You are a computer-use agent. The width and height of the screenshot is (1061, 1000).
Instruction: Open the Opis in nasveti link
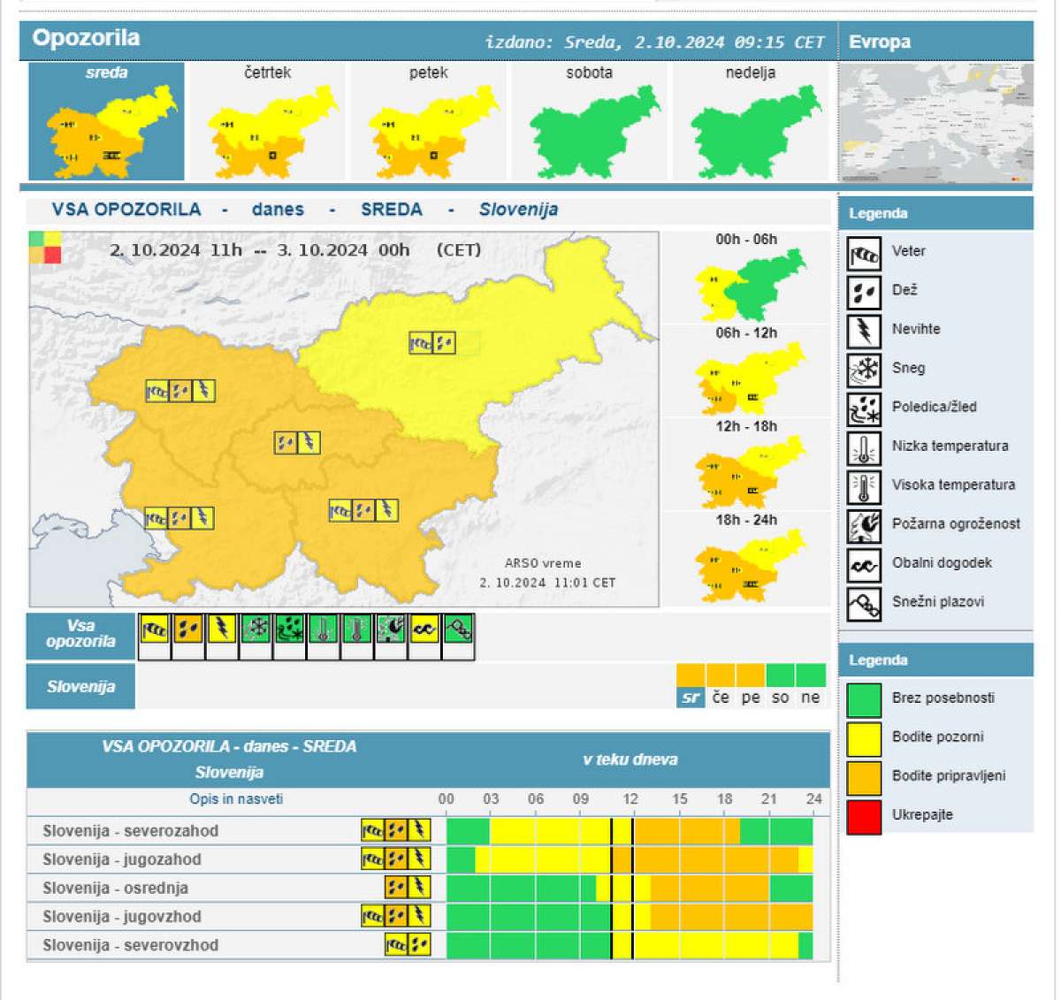tap(236, 798)
